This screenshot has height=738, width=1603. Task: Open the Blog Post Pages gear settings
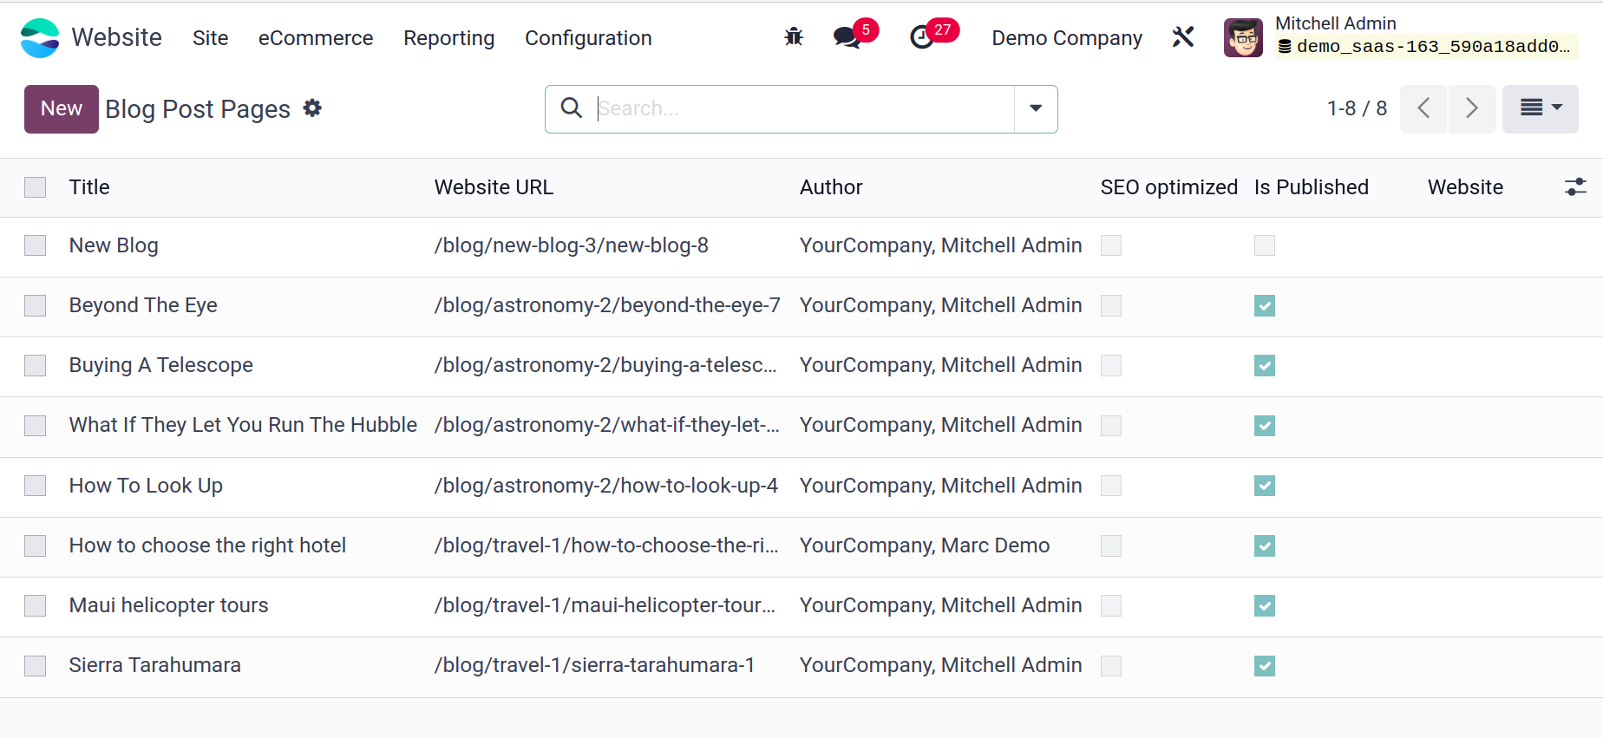[x=312, y=108]
